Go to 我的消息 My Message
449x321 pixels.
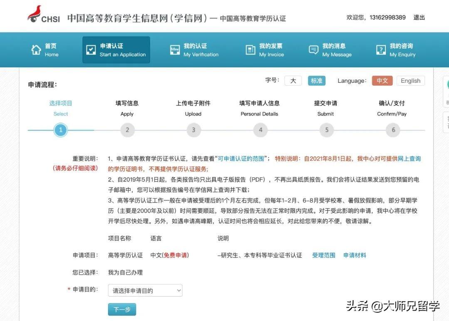point(330,50)
